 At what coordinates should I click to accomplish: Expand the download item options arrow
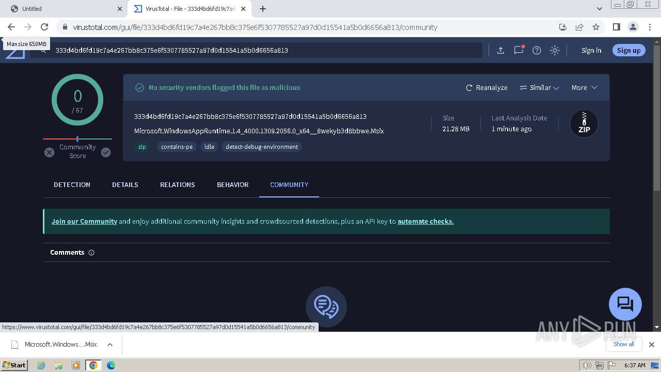click(x=109, y=345)
